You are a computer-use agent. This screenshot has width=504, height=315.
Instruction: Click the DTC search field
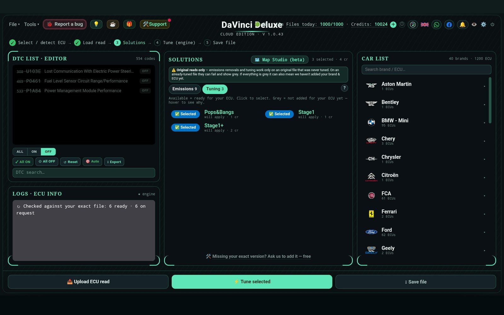click(84, 172)
